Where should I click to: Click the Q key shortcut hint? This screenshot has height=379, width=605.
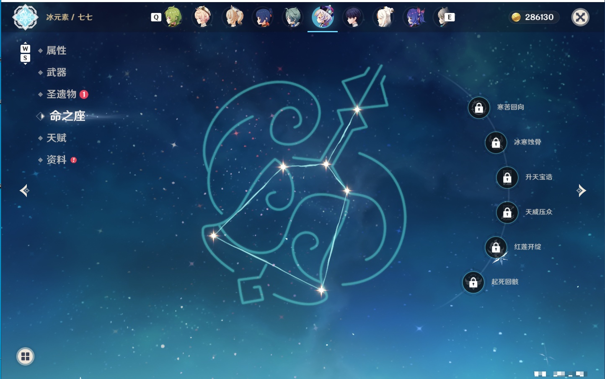pos(156,17)
